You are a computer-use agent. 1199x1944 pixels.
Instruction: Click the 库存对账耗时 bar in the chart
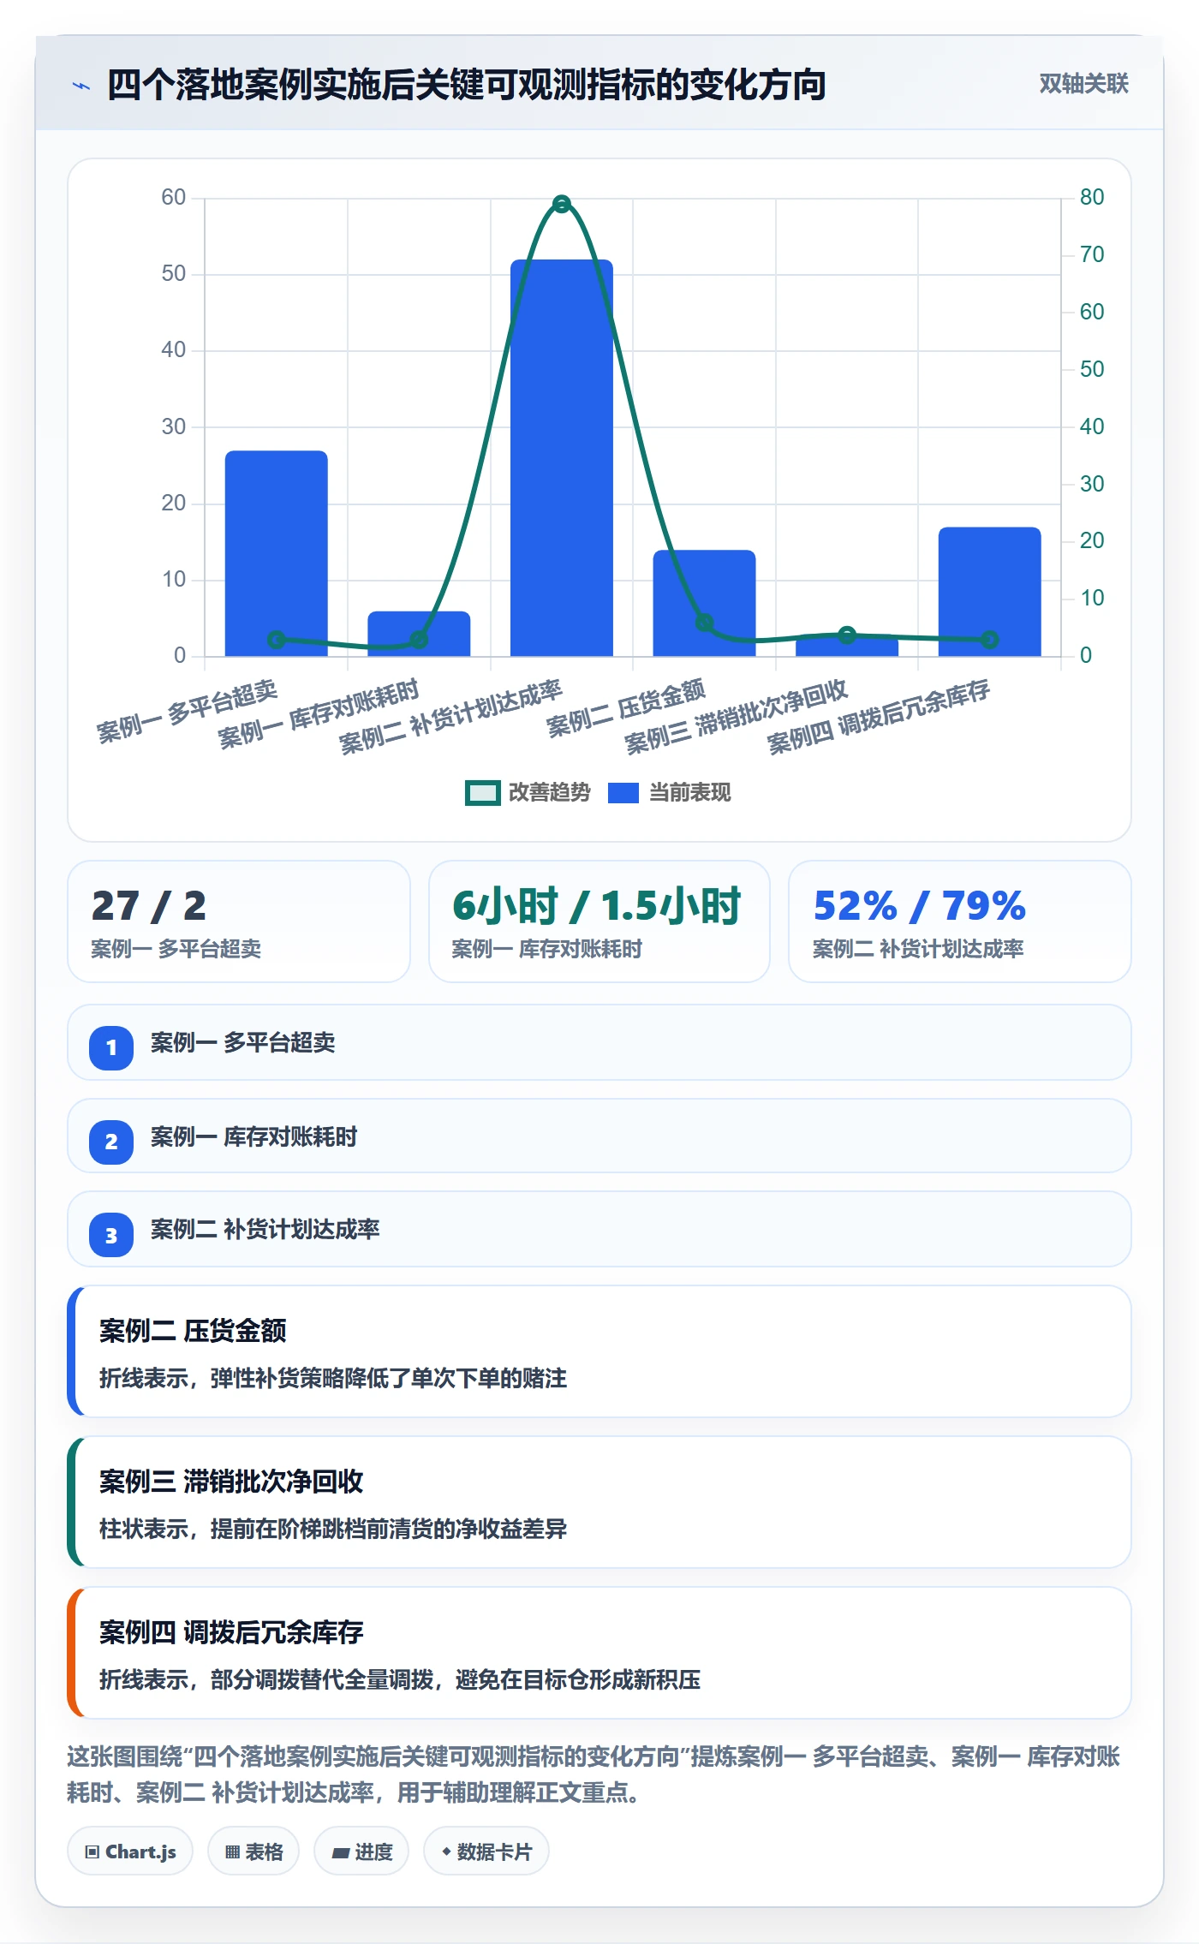coord(419,634)
